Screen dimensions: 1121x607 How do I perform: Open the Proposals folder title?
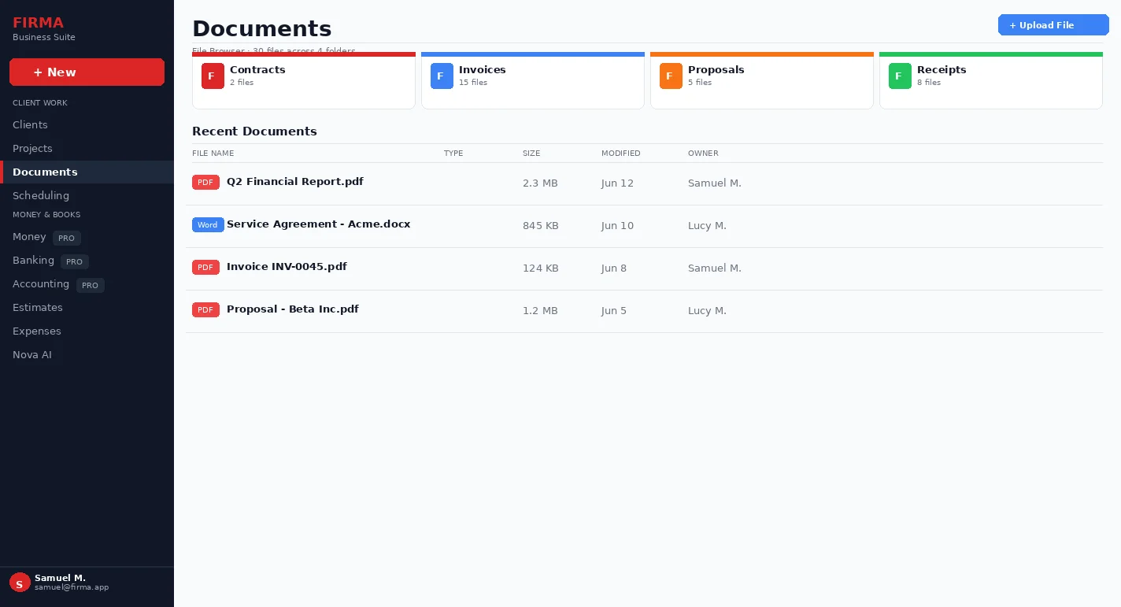coord(716,69)
